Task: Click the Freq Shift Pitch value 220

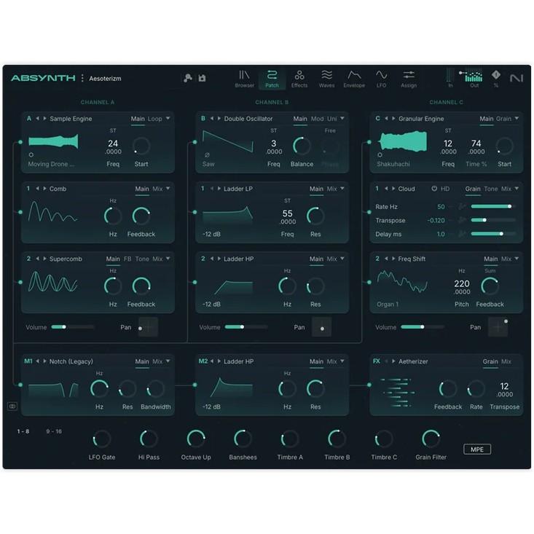Action: point(462,287)
